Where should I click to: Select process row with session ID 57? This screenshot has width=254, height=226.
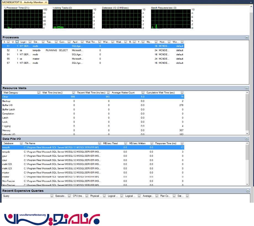93,63
